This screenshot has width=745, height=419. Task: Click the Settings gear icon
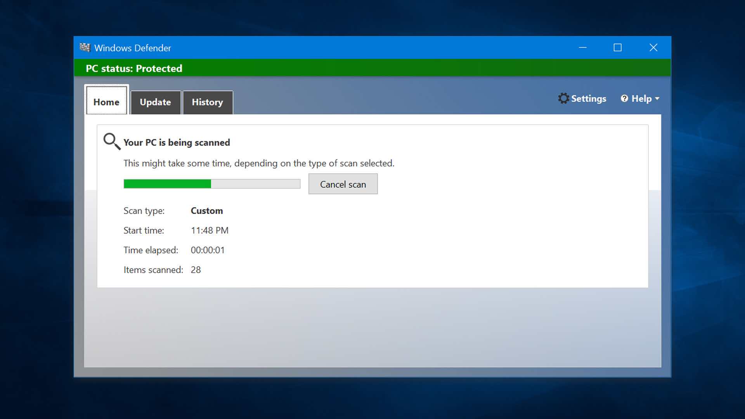[x=563, y=98]
